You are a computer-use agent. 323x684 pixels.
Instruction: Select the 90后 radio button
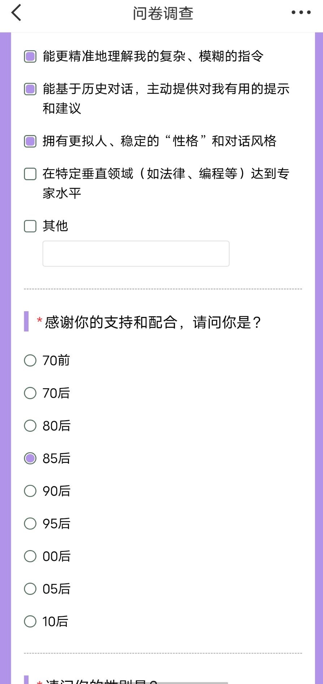click(x=30, y=491)
